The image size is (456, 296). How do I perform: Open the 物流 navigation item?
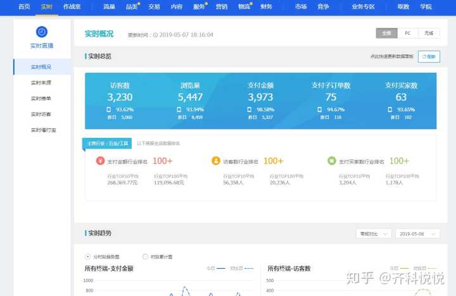pyautogui.click(x=244, y=7)
